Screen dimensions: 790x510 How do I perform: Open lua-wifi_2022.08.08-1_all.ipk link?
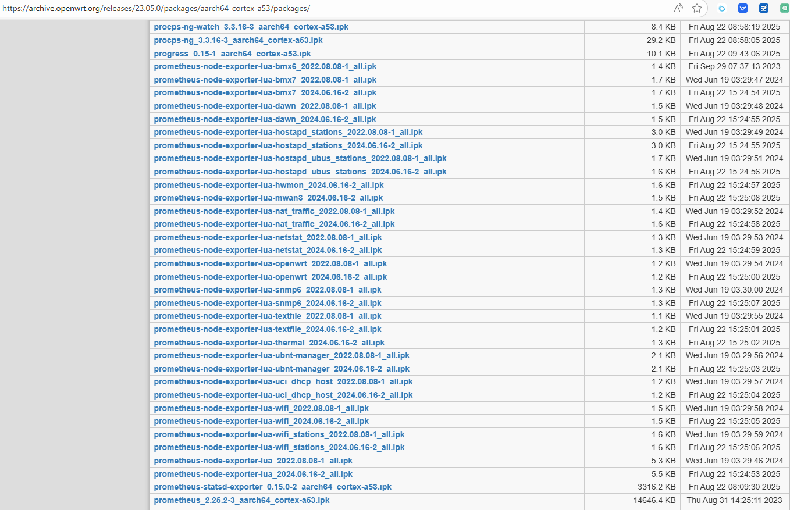261,408
